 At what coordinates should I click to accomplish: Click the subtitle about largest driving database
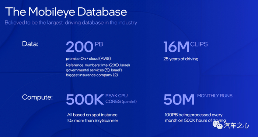pos(71,23)
